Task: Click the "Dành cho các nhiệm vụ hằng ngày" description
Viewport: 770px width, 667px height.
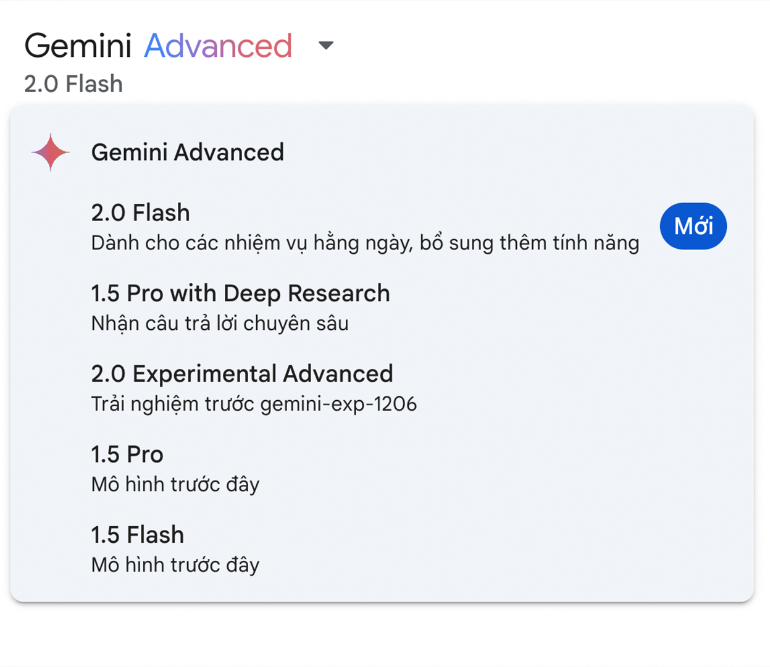Action: 252,243
